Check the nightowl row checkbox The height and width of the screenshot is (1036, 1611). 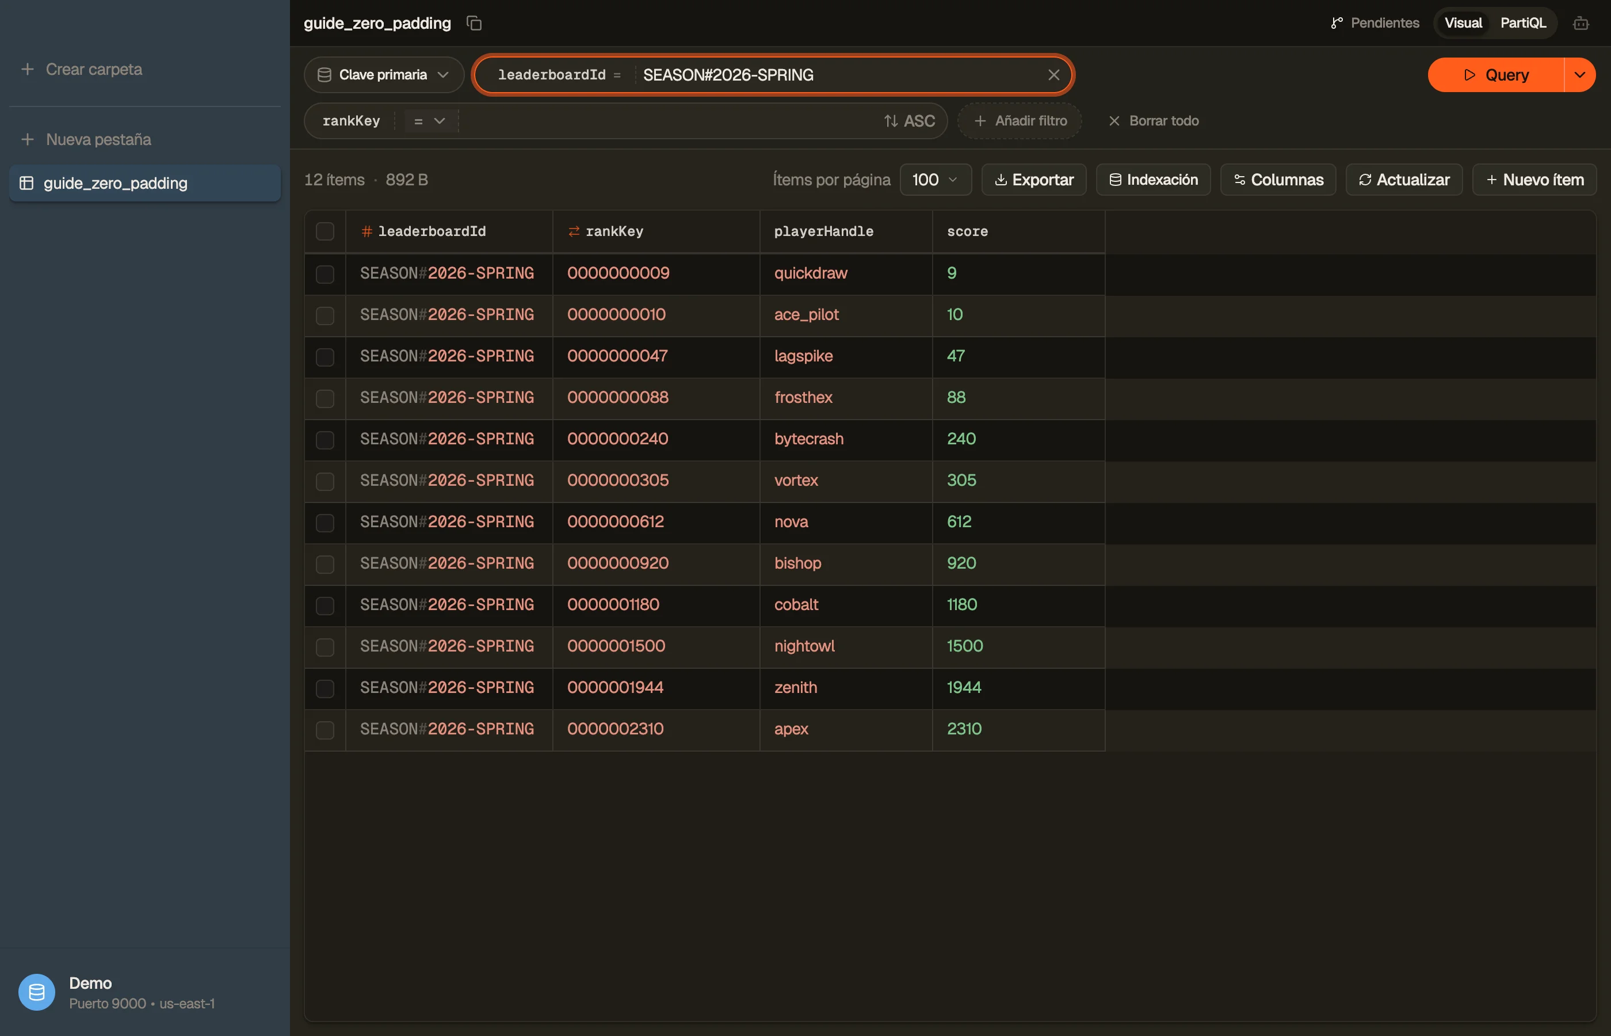325,647
